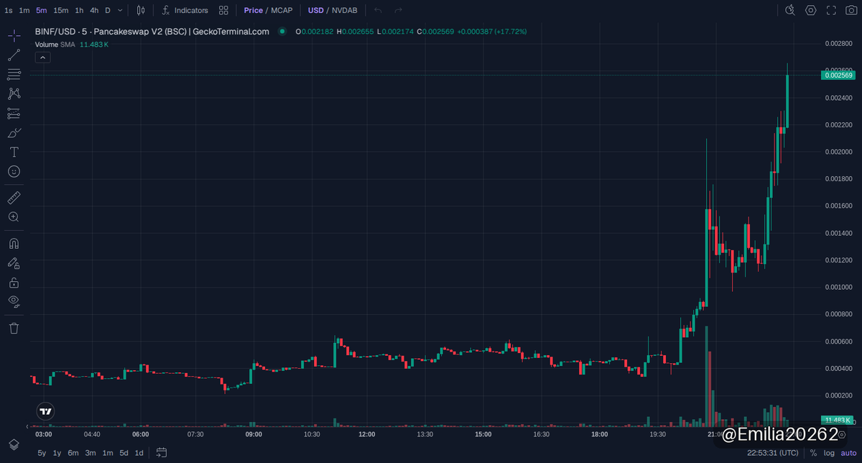Click the Volume SMA indicator label

coord(55,45)
